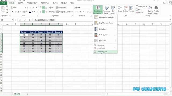The height and width of the screenshot is (96, 172).
Task: Click the Insert cells button
Action: pyautogui.click(x=120, y=10)
